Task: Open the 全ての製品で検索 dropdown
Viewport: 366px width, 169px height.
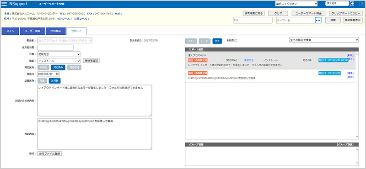Action: click(x=324, y=40)
